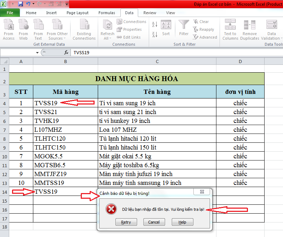283x237 pixels.
Task: Click the Undo icon
Action: pyautogui.click(x=28, y=4)
